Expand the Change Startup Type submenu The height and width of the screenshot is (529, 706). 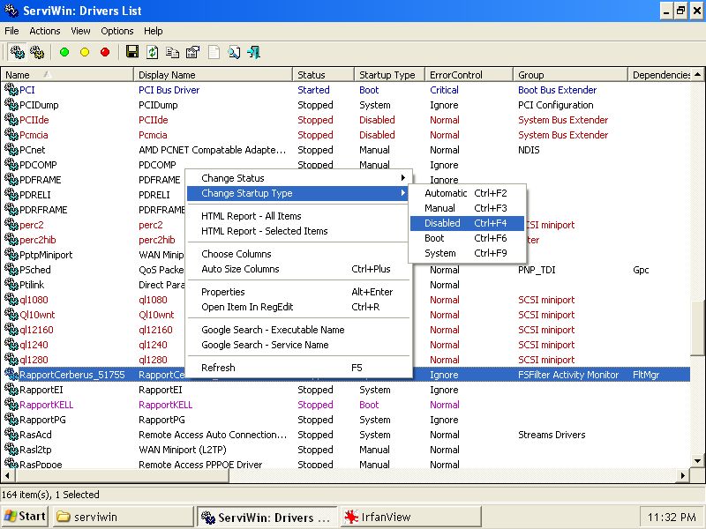click(299, 193)
